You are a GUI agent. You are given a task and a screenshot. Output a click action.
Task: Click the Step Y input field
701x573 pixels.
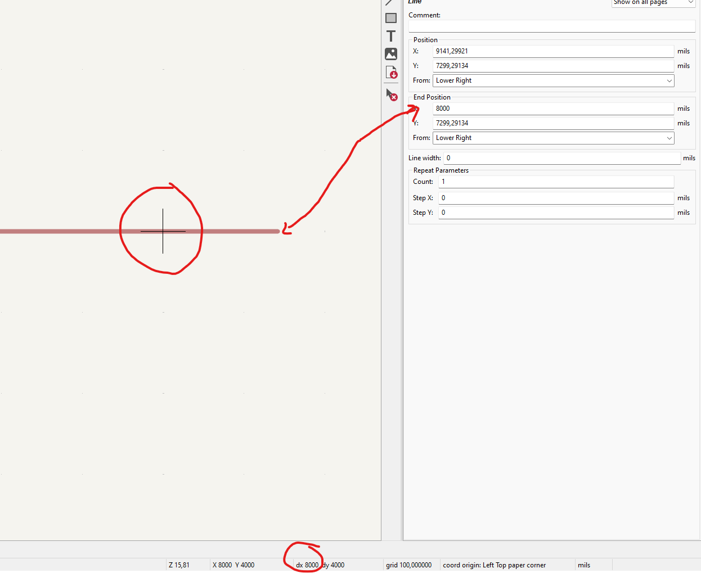pos(556,213)
